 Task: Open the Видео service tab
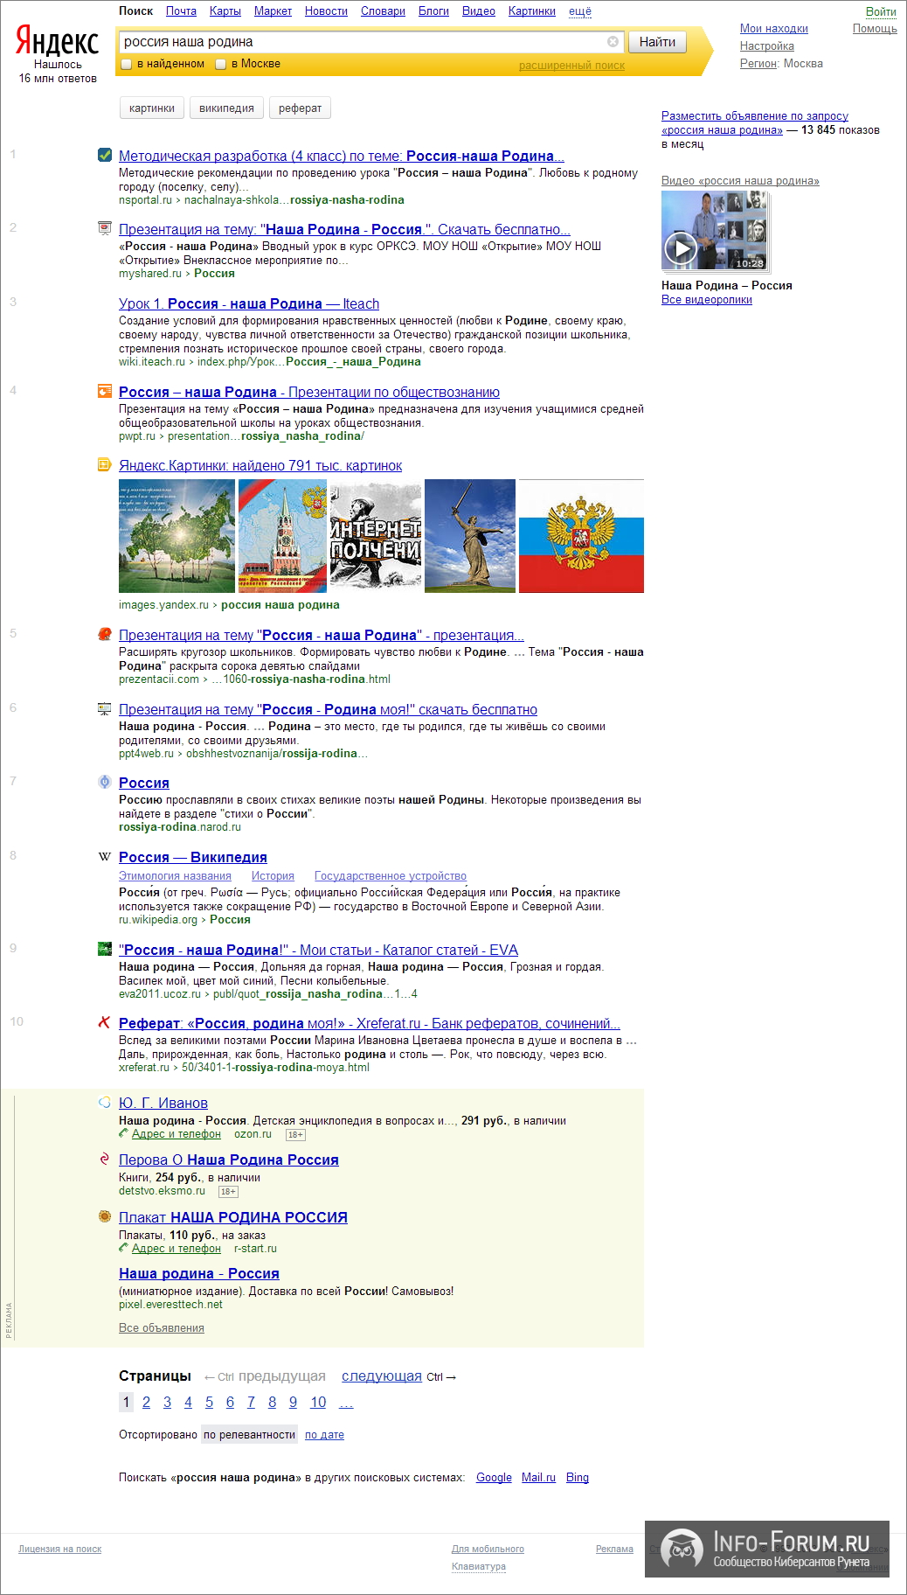(x=479, y=11)
